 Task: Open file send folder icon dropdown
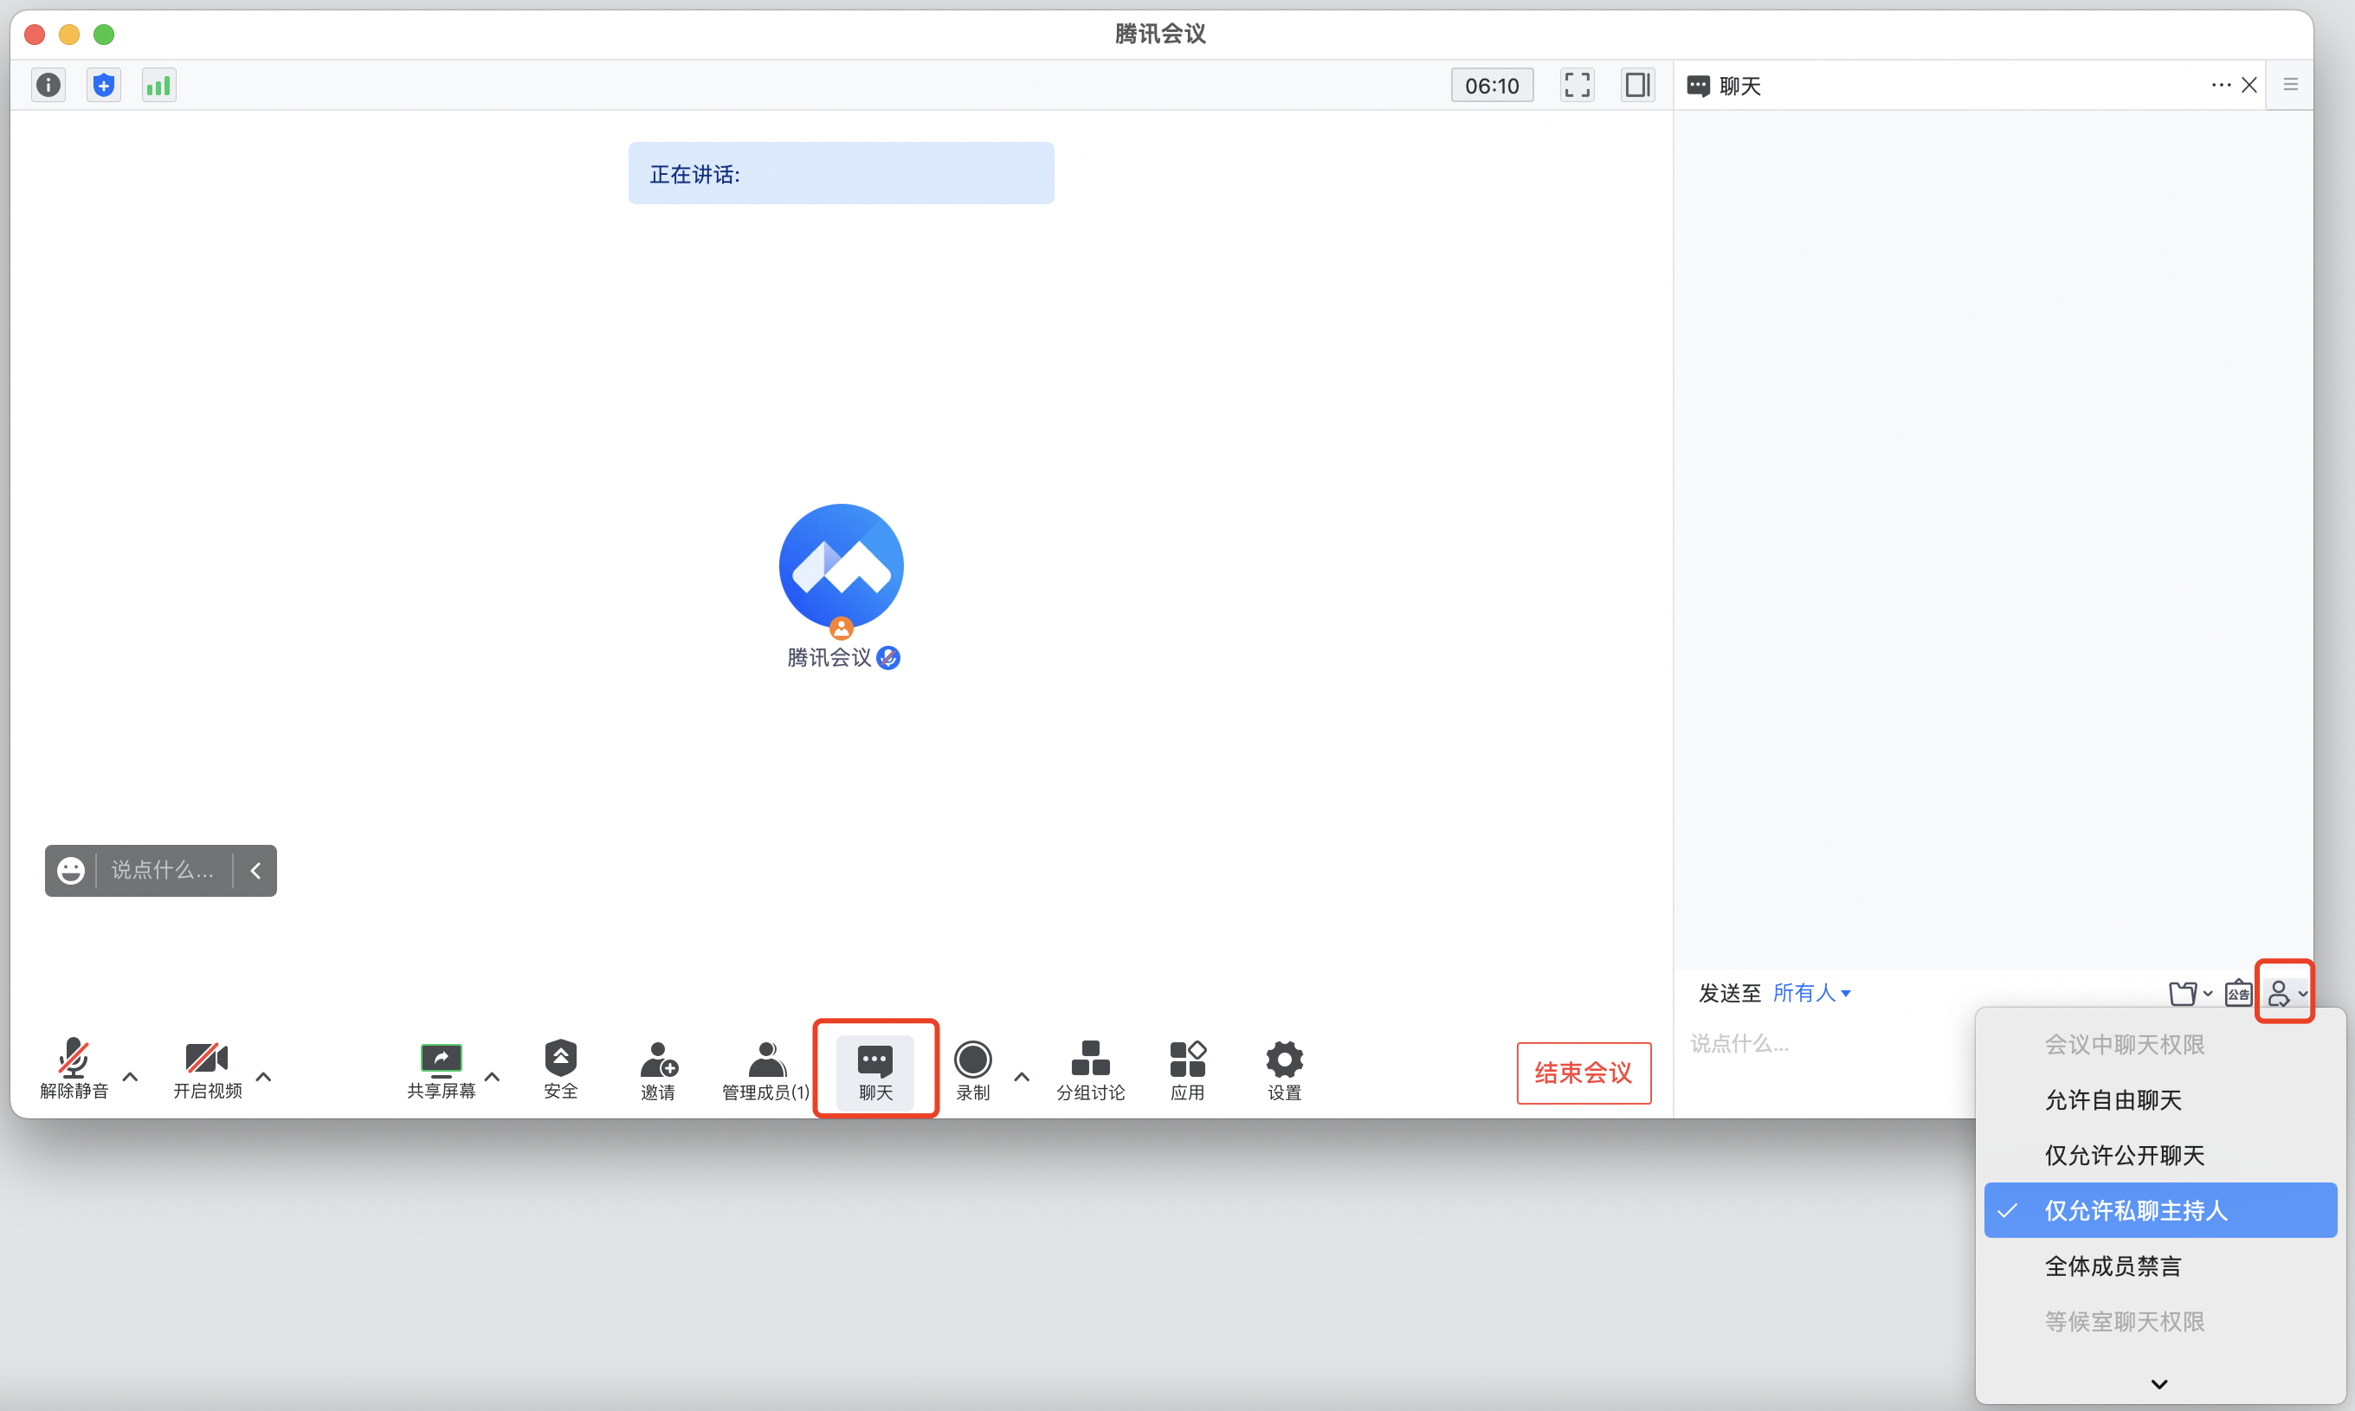[2190, 994]
